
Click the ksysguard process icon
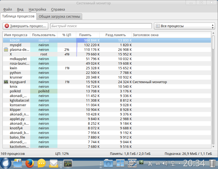[x=6, y=82]
